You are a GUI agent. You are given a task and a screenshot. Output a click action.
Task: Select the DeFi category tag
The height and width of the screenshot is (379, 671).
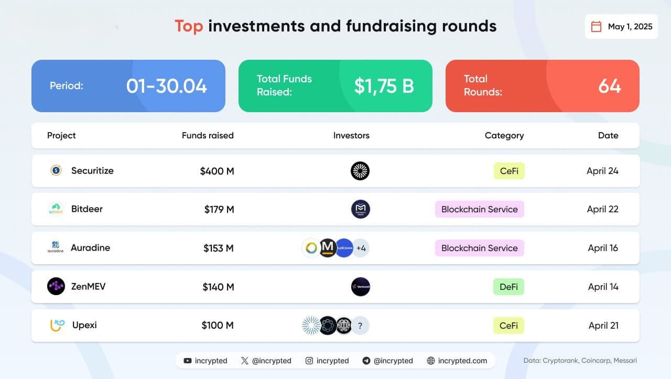[x=508, y=287]
